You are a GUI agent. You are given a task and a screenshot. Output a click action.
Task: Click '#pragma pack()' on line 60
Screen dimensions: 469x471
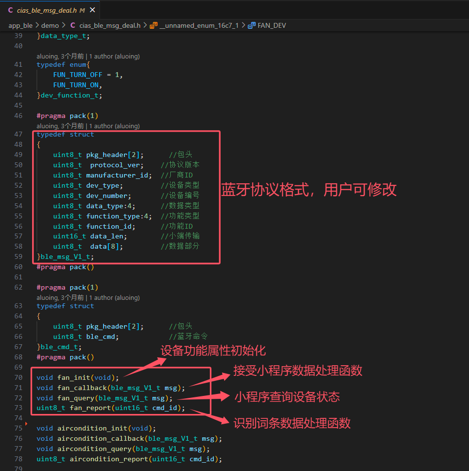coord(65,267)
